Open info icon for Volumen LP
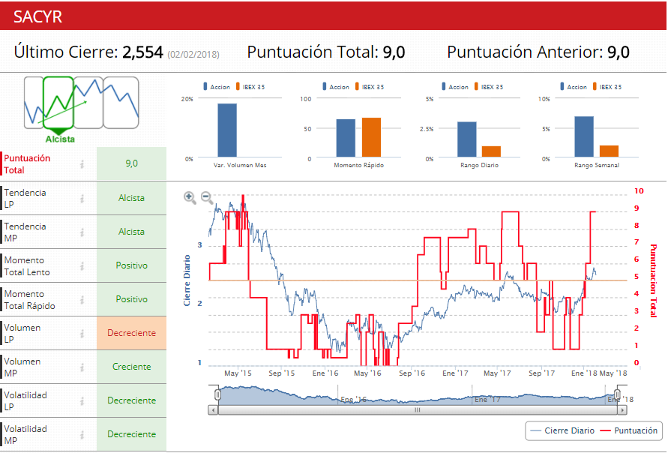The image size is (668, 453). (82, 334)
